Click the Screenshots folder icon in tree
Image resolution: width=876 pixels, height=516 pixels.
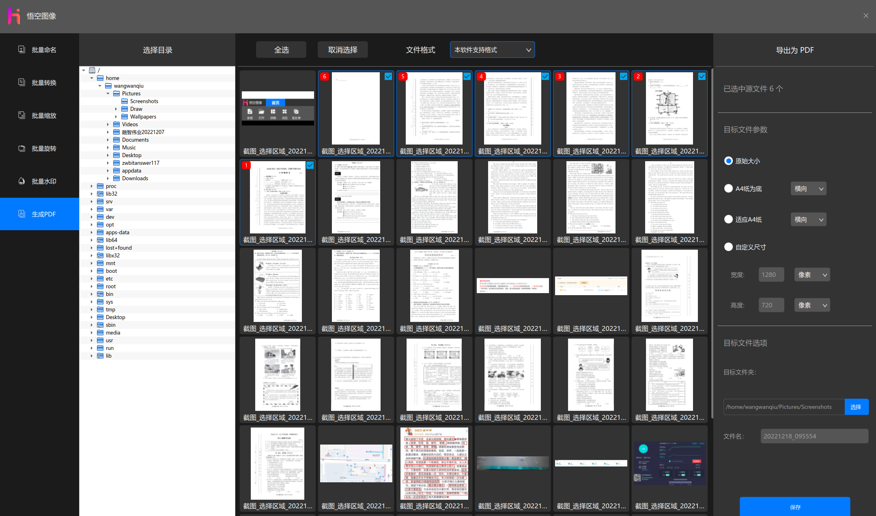125,101
